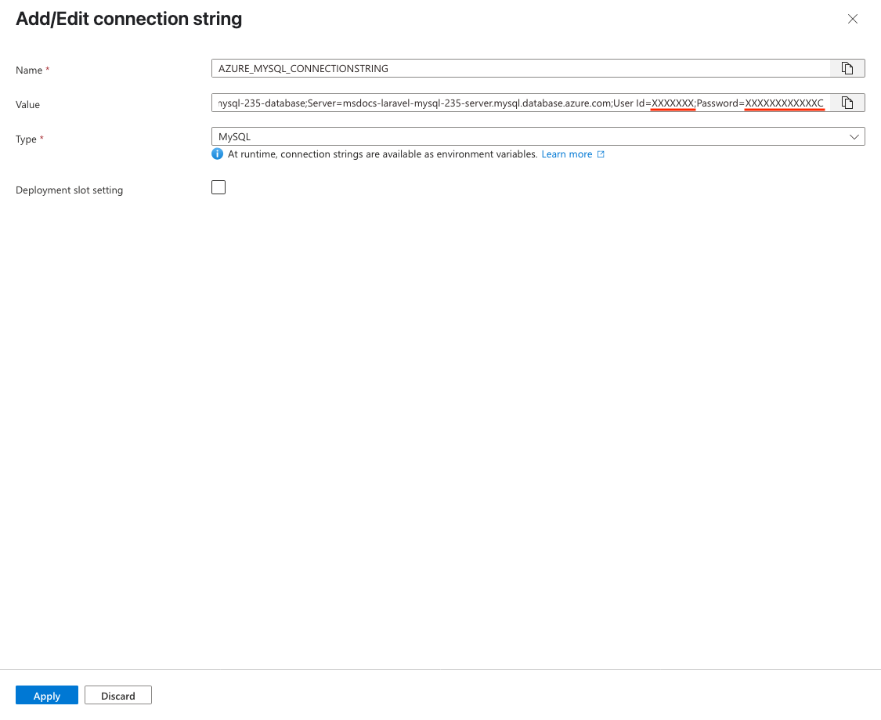Copy the connection string Value using copy icon
This screenshot has height=720, width=881.
(x=847, y=103)
